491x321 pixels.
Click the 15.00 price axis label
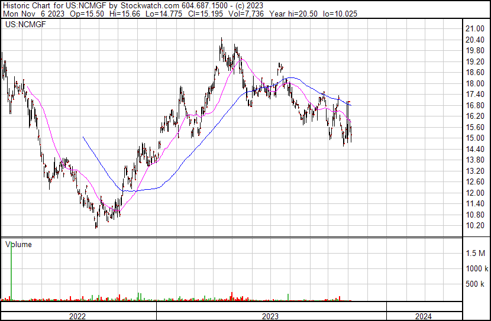(475, 138)
